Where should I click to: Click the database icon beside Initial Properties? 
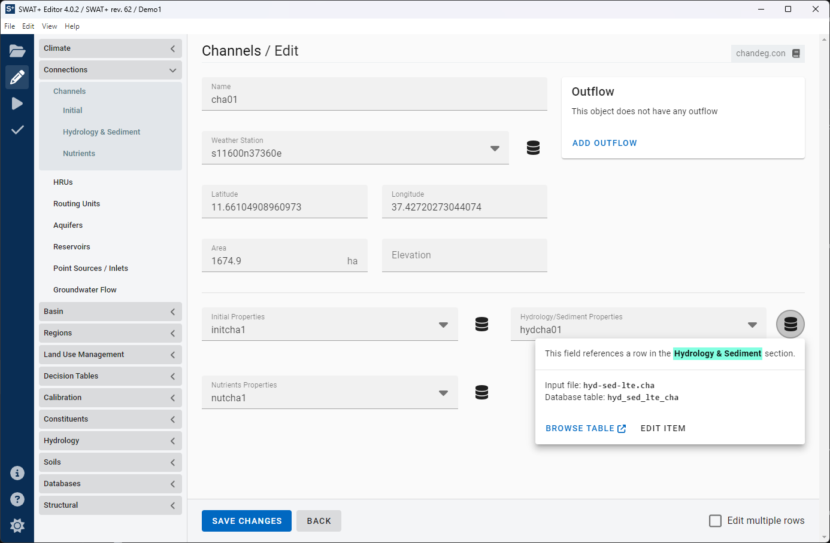pyautogui.click(x=482, y=324)
